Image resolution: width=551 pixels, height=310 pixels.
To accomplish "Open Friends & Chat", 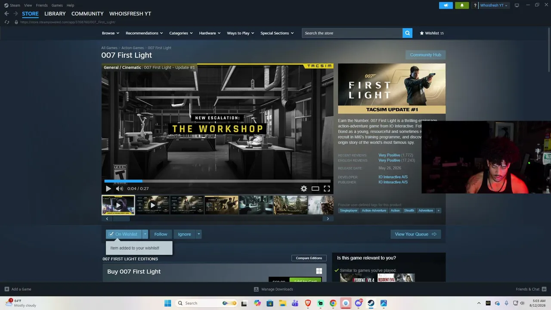I will [x=531, y=289].
